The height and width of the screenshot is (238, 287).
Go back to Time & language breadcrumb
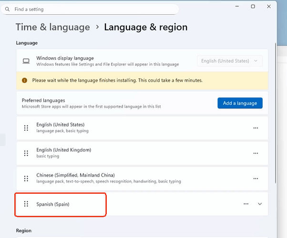52,27
